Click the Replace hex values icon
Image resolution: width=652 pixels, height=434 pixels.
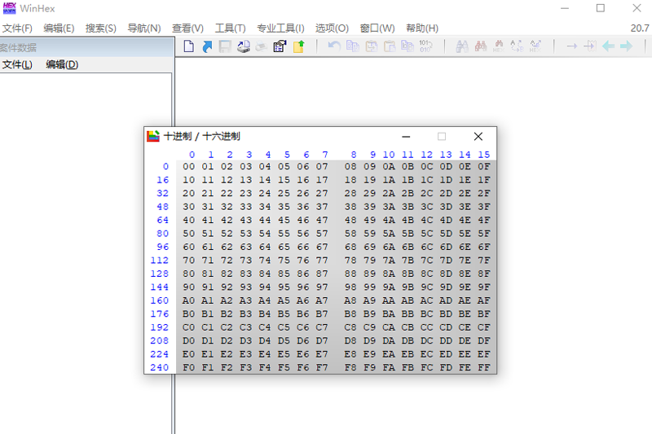(x=535, y=46)
